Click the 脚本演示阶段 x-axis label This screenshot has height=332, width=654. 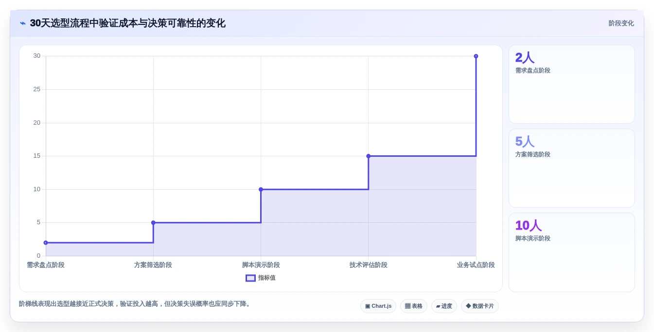point(261,265)
